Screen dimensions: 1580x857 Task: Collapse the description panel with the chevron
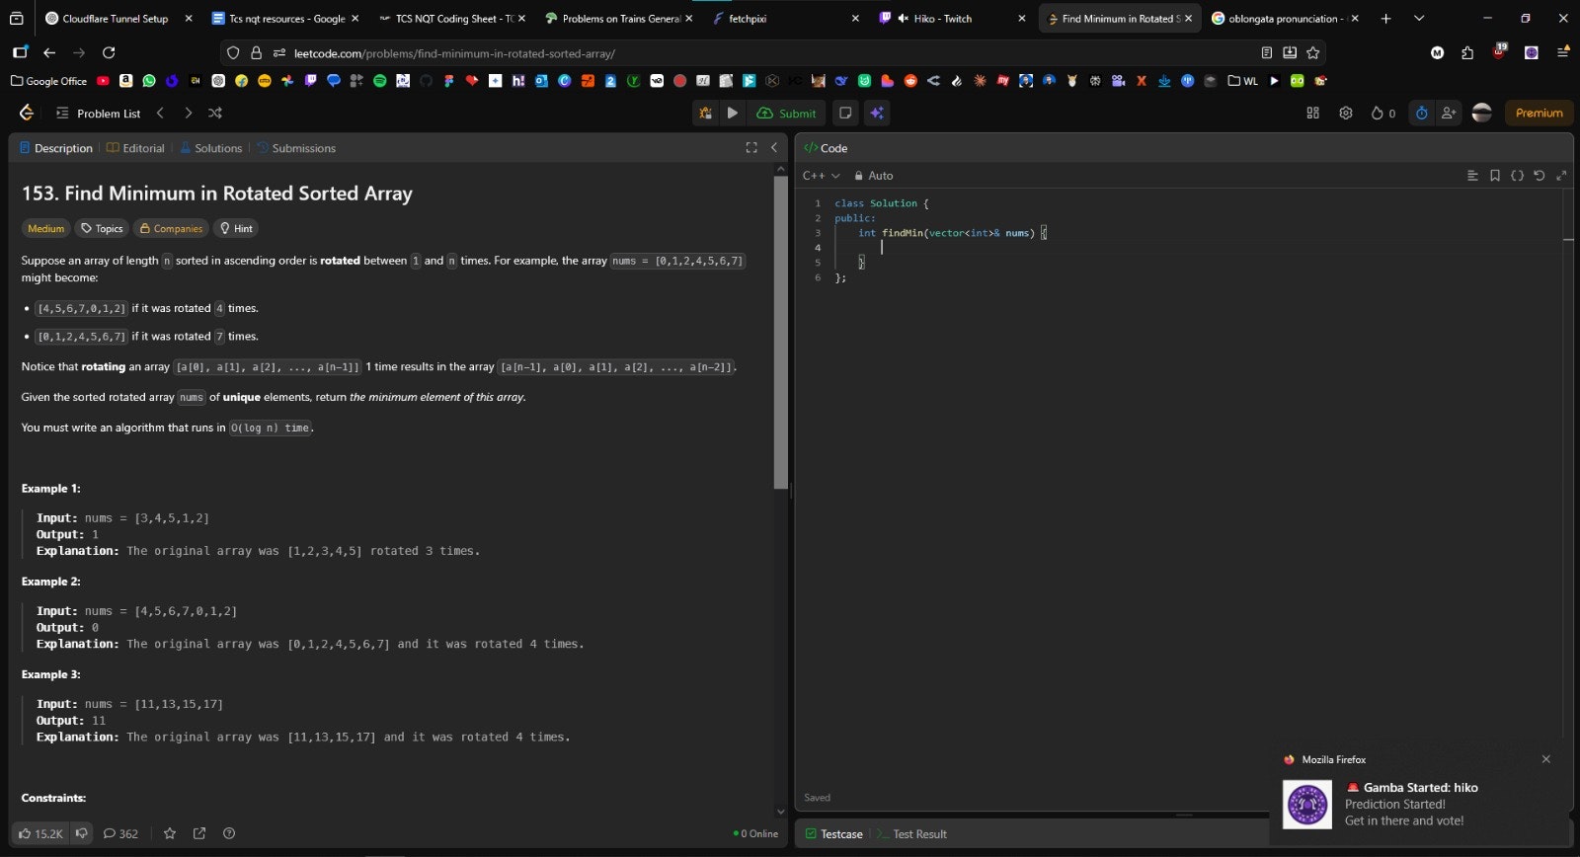[774, 148]
